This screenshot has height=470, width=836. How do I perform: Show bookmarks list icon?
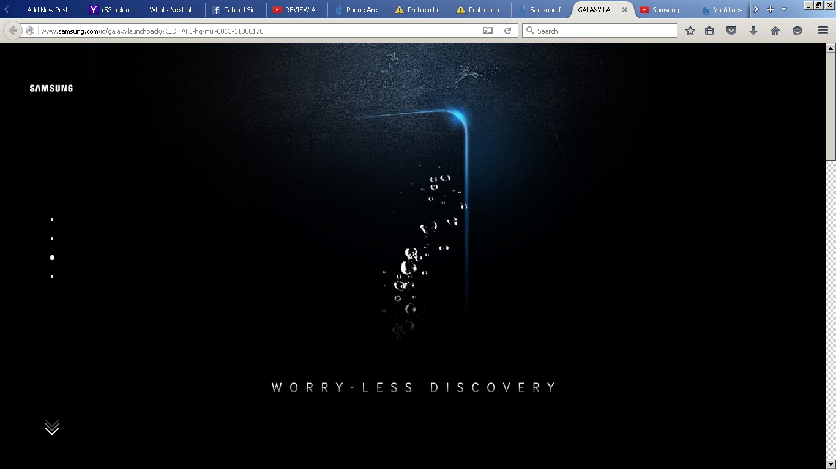tap(709, 31)
